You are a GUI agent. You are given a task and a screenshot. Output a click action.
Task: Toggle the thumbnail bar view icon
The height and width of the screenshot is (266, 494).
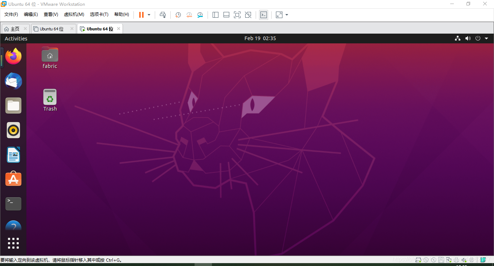click(226, 15)
